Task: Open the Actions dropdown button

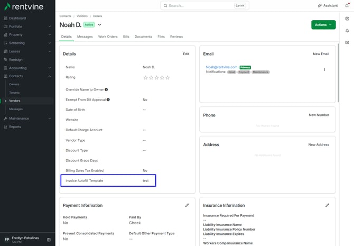Action: [x=323, y=25]
